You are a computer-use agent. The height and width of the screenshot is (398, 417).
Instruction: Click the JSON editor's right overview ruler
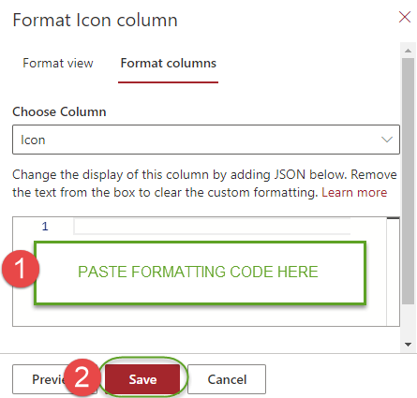(x=394, y=272)
